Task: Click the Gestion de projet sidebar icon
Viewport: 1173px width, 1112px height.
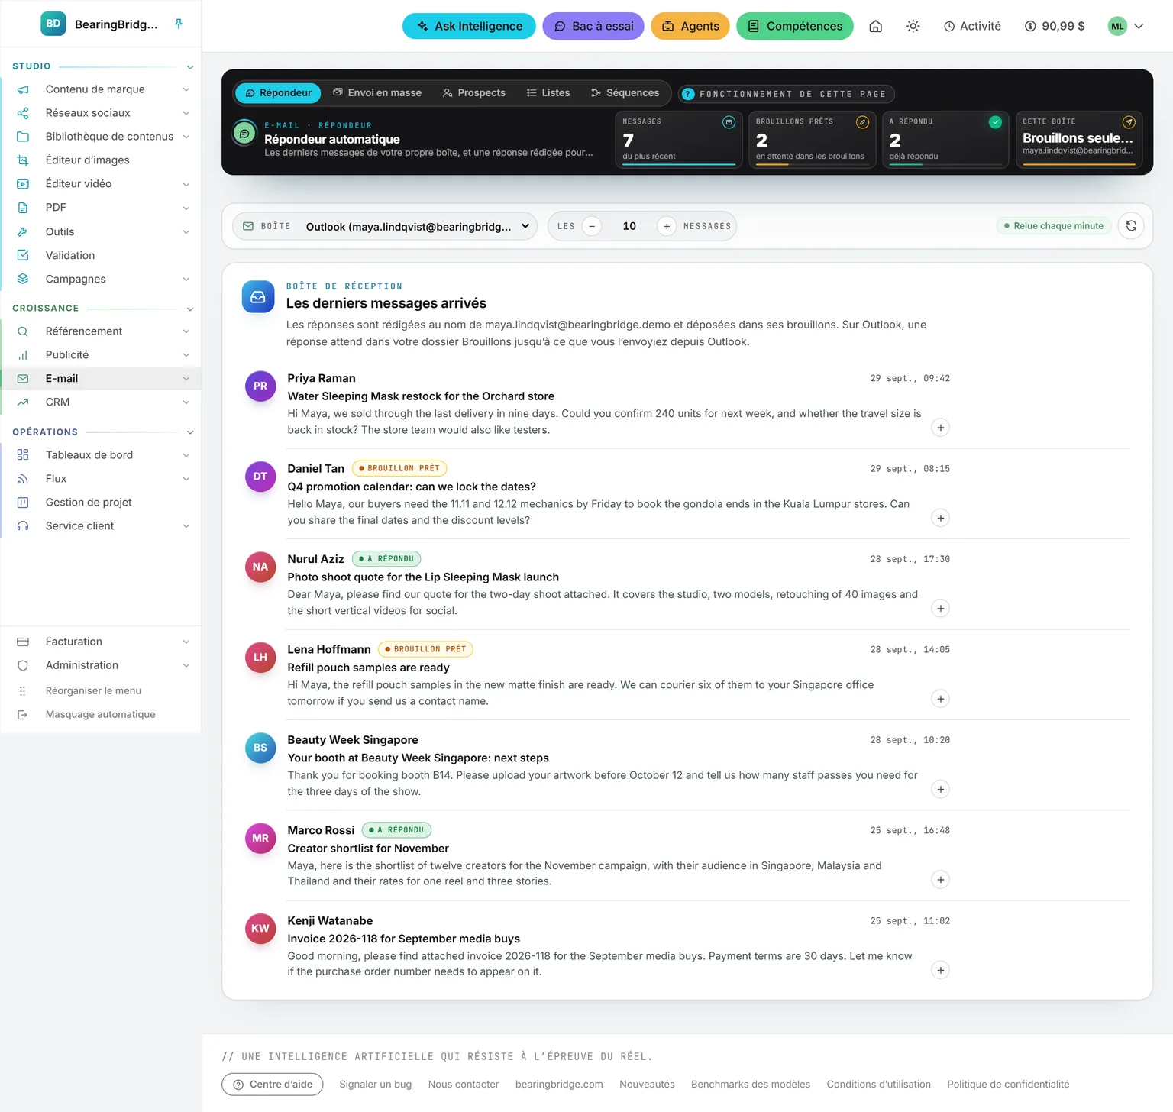Action: [x=23, y=503]
